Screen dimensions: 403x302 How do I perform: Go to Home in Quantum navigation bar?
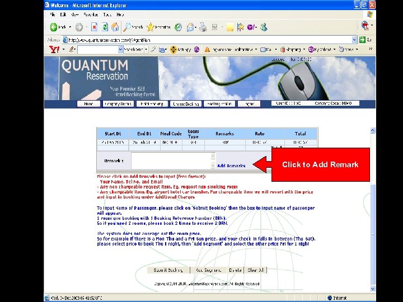point(88,104)
